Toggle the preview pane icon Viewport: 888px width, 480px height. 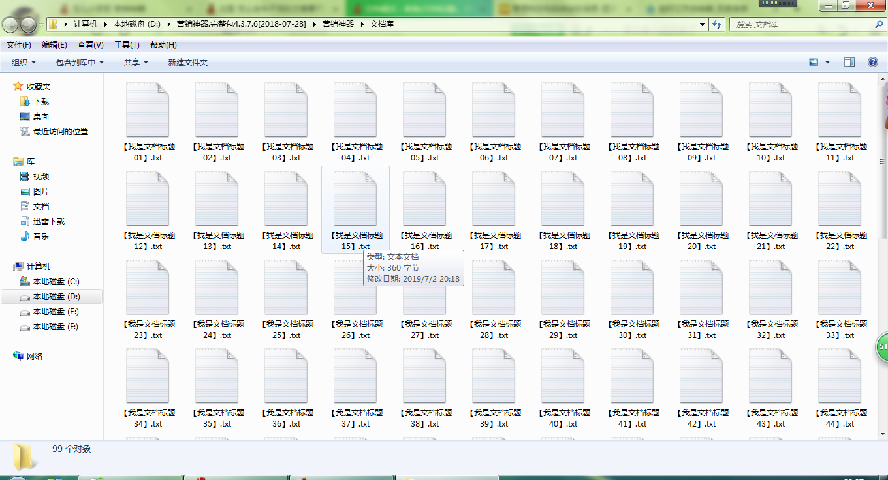pos(849,62)
